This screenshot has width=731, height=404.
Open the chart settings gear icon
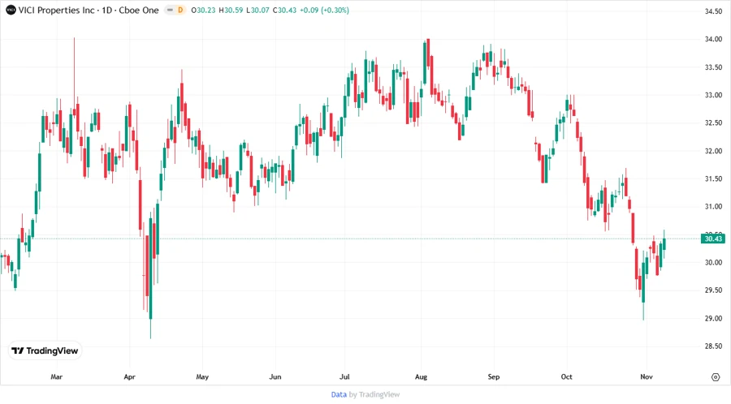pyautogui.click(x=716, y=377)
